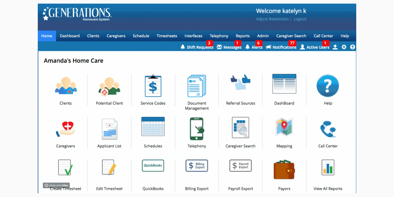Click the Logout link

[300, 19]
